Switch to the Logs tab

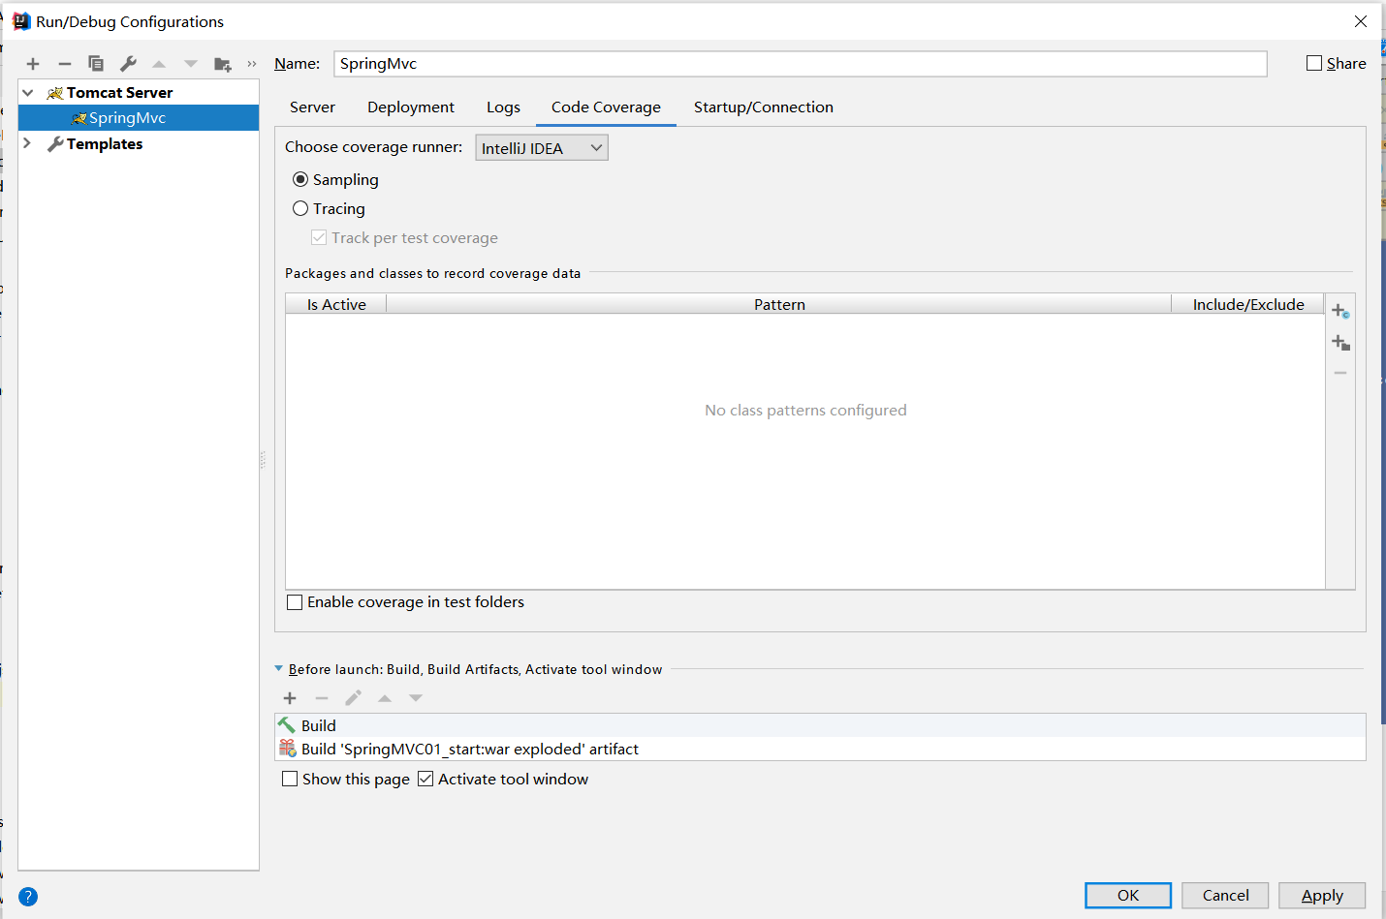pos(503,107)
